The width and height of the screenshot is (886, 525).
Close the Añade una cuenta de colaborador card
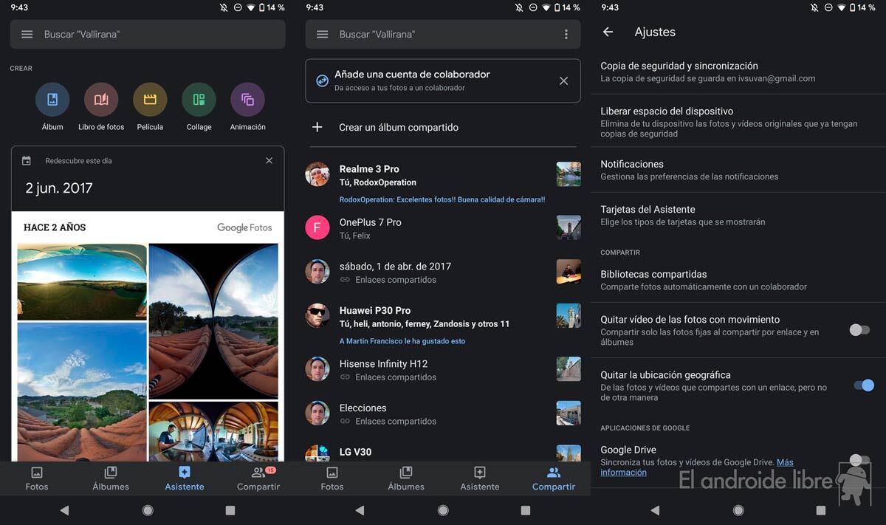(x=563, y=80)
